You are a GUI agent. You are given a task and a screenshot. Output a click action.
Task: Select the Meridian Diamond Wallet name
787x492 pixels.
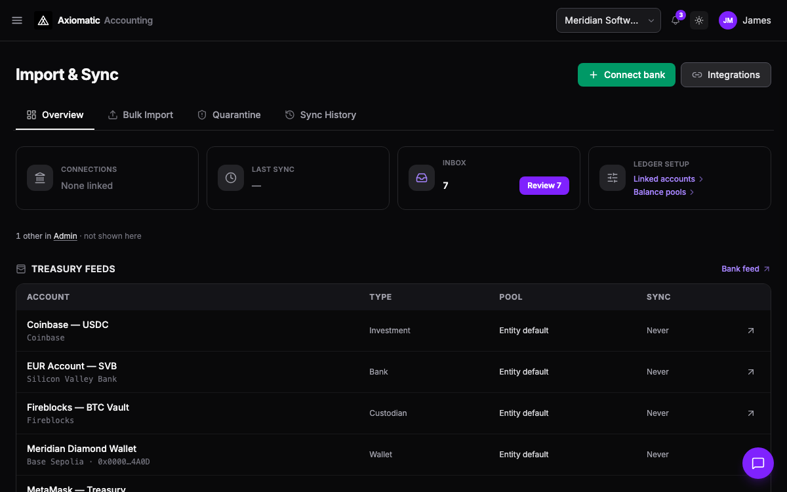click(x=82, y=449)
